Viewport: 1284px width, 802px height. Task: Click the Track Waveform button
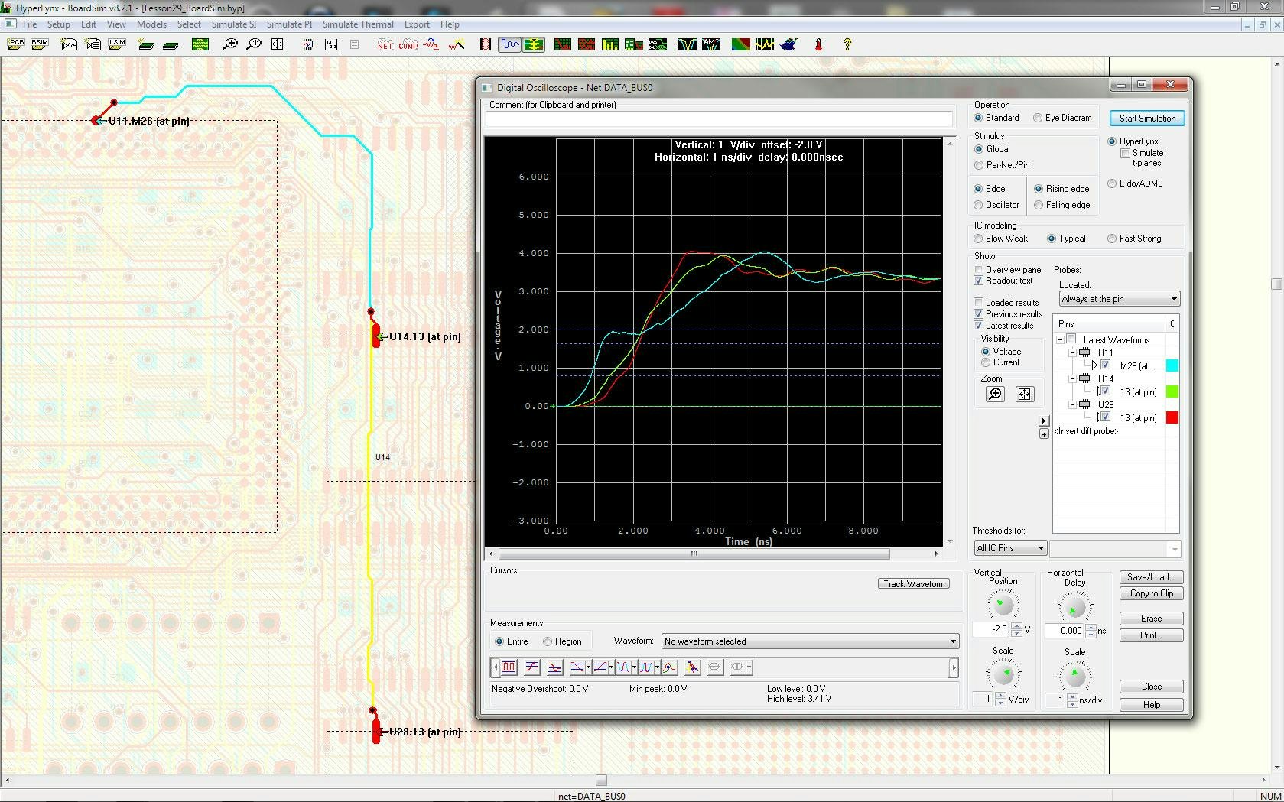tap(914, 584)
